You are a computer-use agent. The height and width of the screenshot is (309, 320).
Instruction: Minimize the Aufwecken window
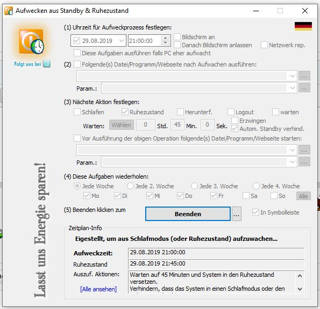(256, 11)
